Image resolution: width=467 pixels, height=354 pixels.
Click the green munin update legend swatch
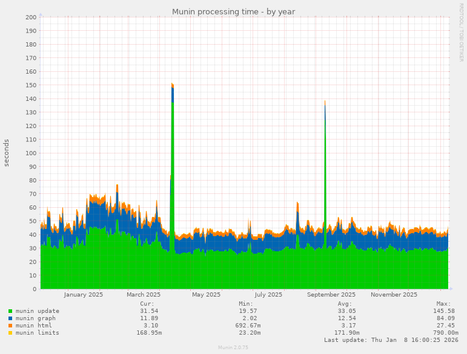tap(10, 311)
